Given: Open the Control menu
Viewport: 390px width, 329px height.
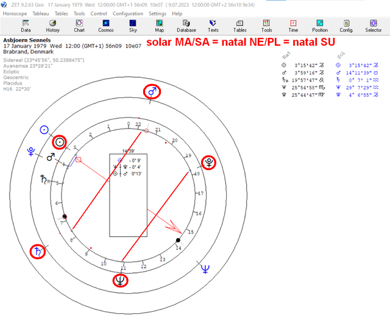Looking at the screenshot, I should (x=99, y=13).
